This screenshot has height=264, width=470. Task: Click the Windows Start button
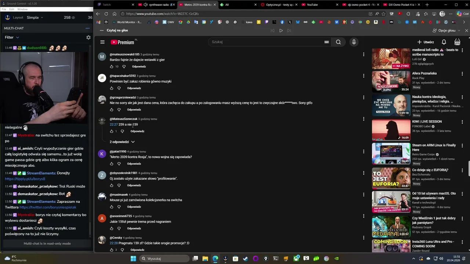coord(133,258)
